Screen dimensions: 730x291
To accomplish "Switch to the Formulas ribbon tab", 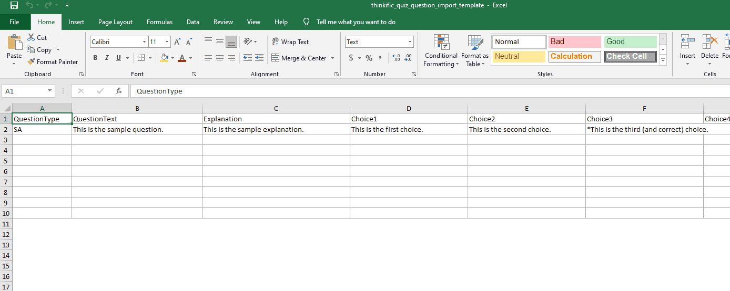I will (159, 22).
